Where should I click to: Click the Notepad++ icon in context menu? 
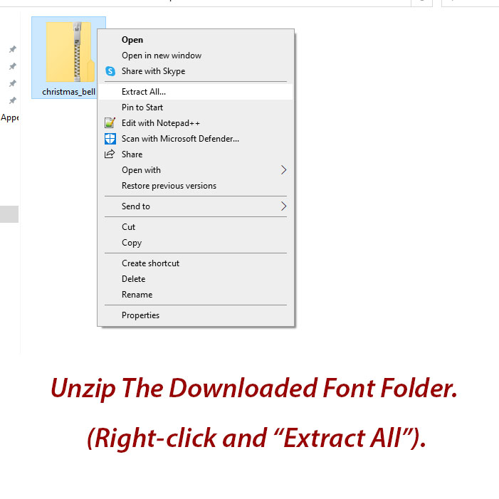[110, 123]
